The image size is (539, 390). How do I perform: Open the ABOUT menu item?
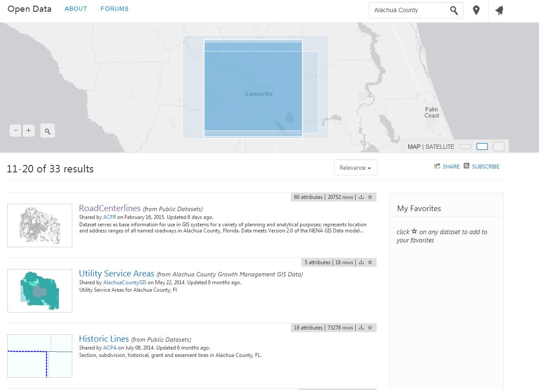coord(76,9)
